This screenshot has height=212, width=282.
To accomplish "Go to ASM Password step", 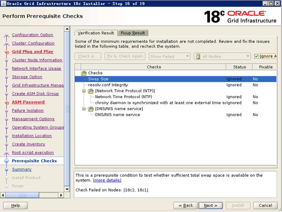I will click(x=28, y=102).
